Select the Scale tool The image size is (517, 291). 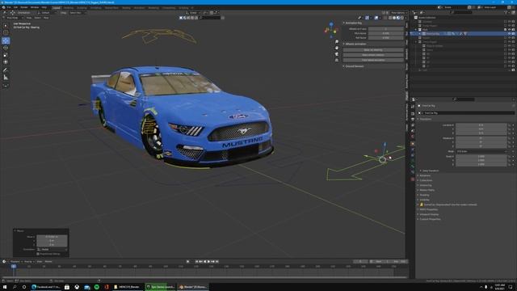click(6, 55)
